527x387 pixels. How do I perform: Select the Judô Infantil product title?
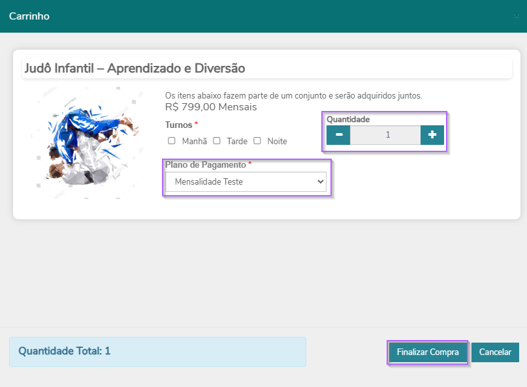pos(135,69)
